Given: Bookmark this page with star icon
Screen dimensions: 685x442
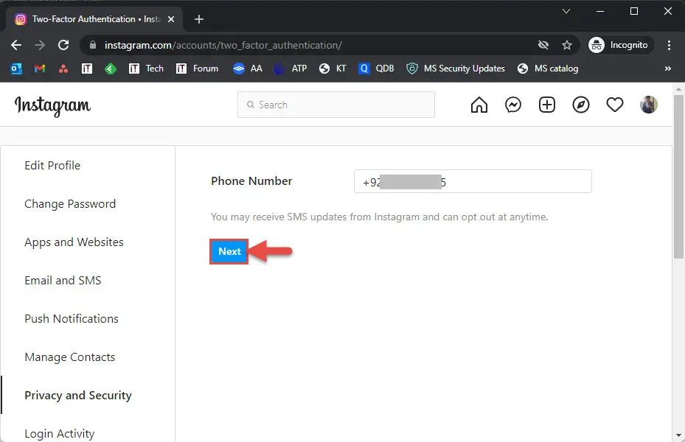Looking at the screenshot, I should tap(566, 45).
